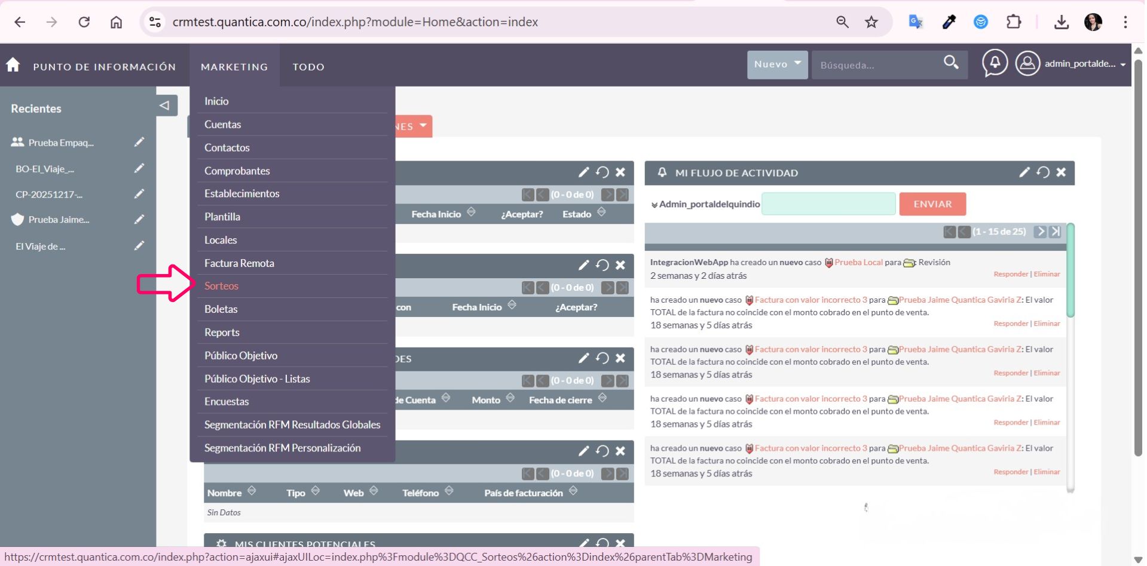Image resolution: width=1147 pixels, height=566 pixels.
Task: Bookmark this page with the star icon
Action: click(871, 22)
